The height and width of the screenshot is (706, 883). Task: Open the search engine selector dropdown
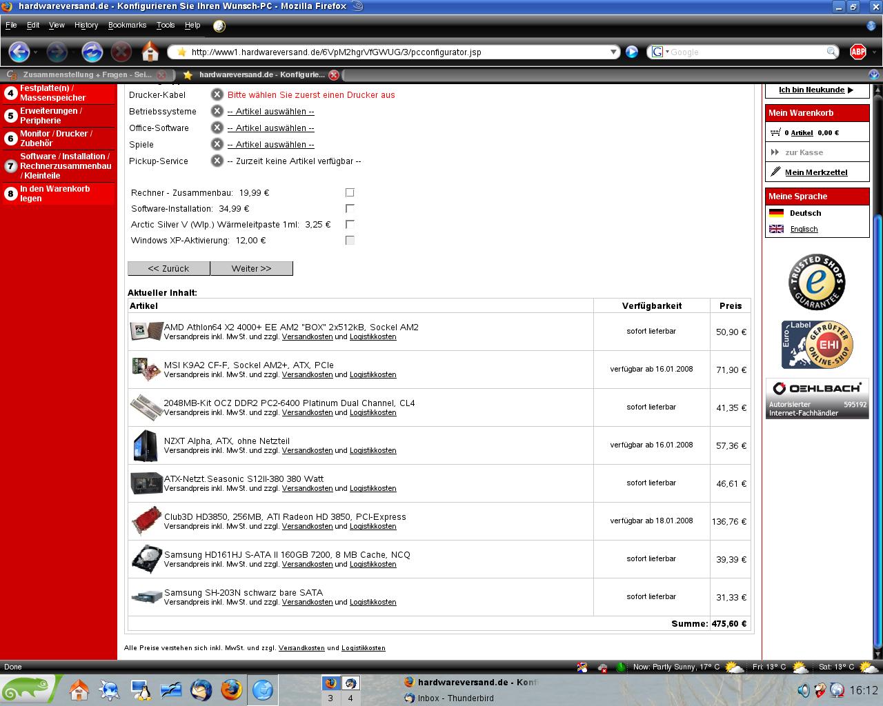point(659,52)
